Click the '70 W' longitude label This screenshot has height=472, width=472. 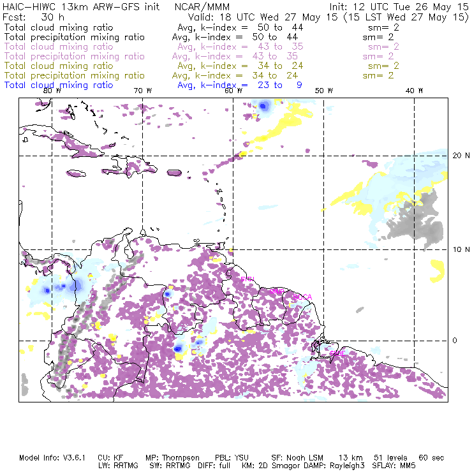pos(143,91)
